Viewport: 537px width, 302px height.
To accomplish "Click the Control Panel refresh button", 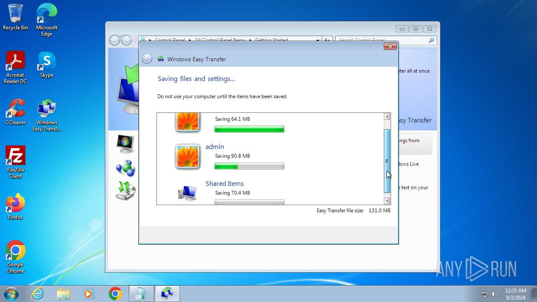I will [326, 40].
